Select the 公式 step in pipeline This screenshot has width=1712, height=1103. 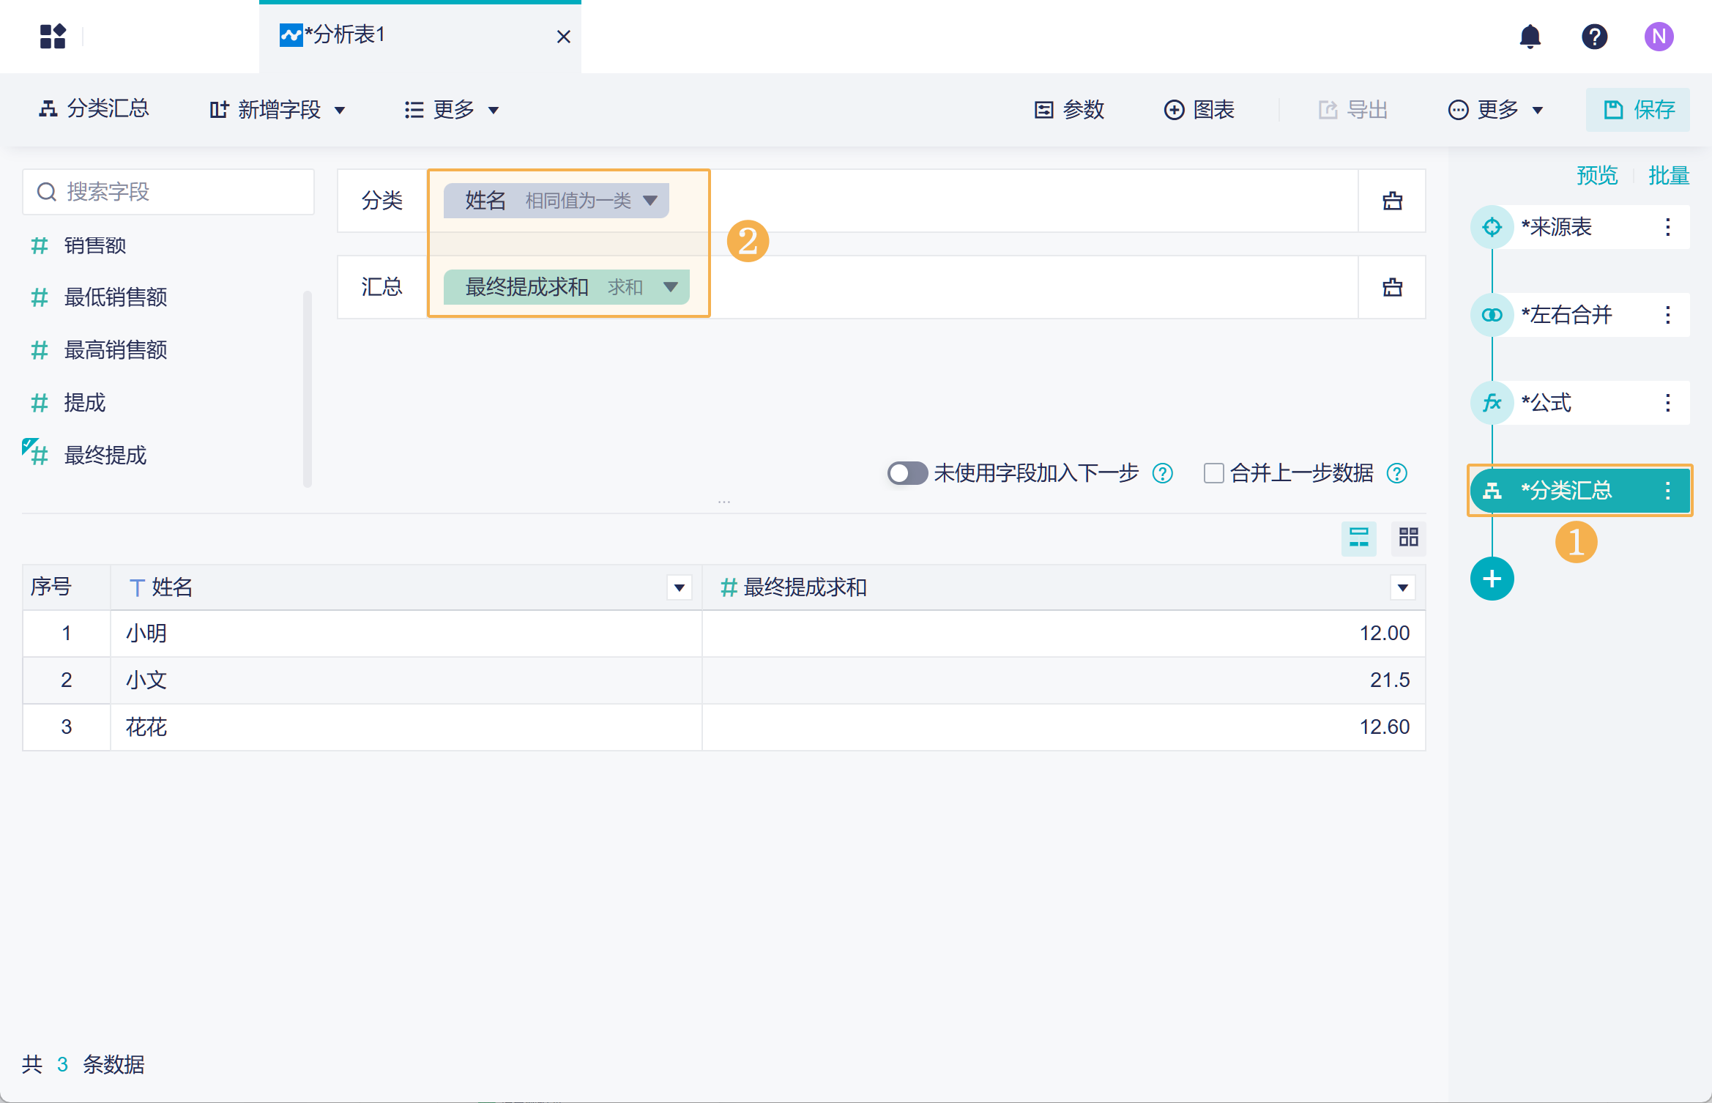click(1547, 403)
